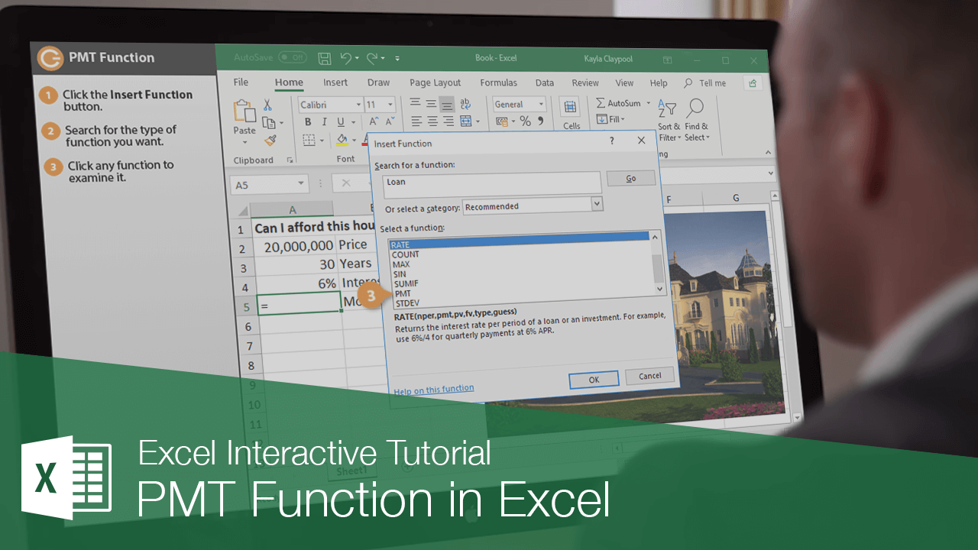Click the OK button in the dialog

(x=594, y=380)
